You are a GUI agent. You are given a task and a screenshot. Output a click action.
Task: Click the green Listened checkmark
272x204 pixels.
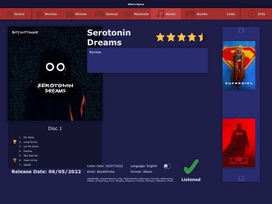coord(191,167)
